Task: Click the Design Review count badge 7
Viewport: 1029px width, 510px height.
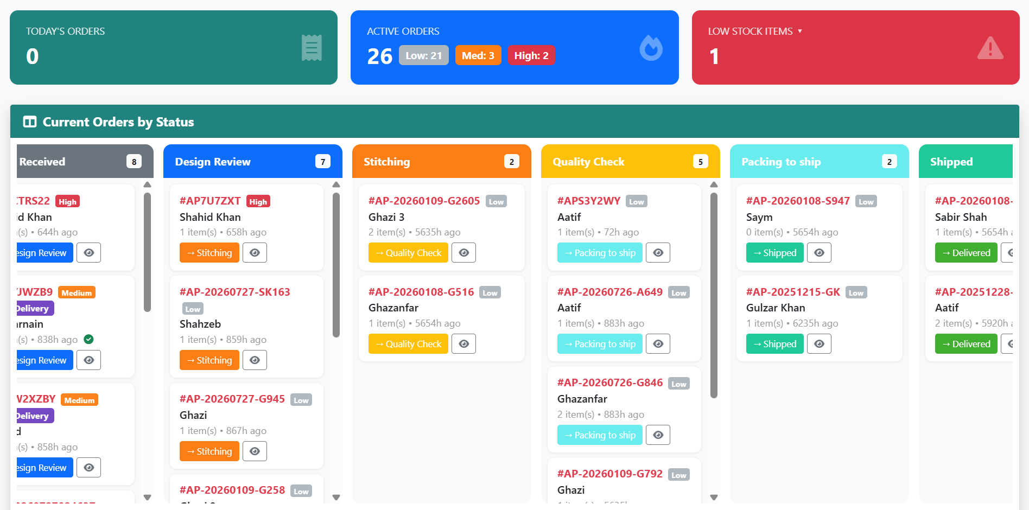Action: coord(323,162)
